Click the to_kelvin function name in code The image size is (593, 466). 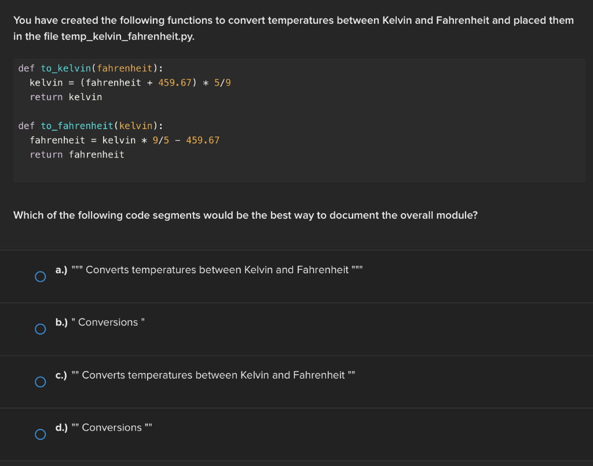coord(65,68)
